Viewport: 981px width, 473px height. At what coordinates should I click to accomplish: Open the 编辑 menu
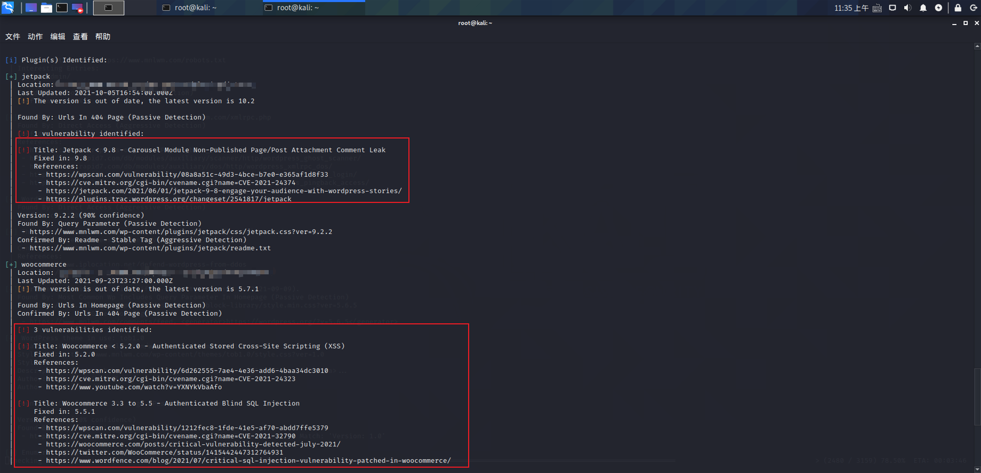pos(58,37)
